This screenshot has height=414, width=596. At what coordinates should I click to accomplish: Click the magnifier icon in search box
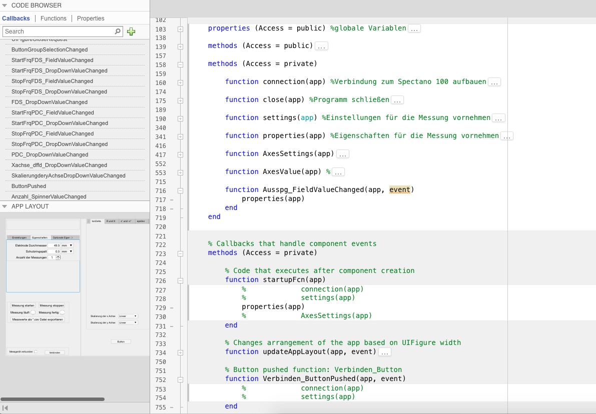(x=118, y=31)
